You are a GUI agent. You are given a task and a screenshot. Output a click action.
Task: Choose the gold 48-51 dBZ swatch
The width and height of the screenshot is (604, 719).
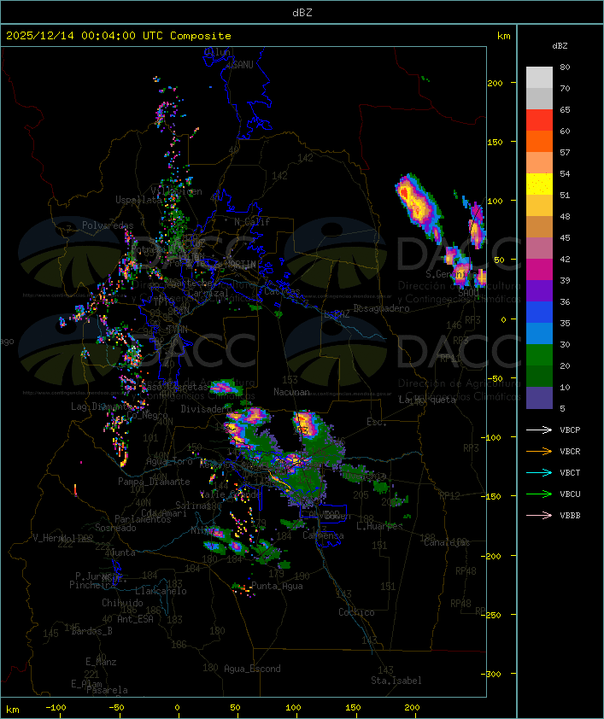[x=539, y=206]
